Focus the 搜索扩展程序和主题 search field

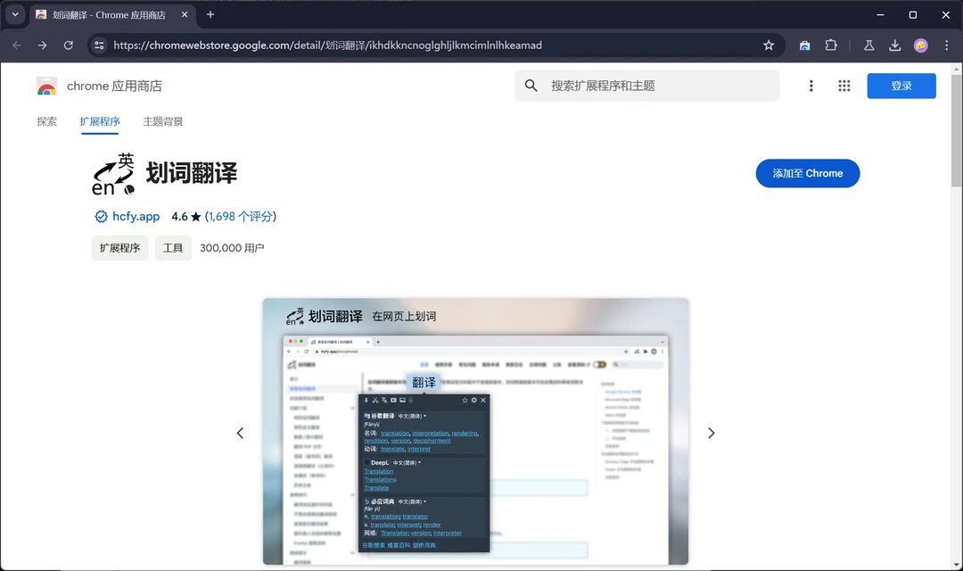[x=646, y=86]
